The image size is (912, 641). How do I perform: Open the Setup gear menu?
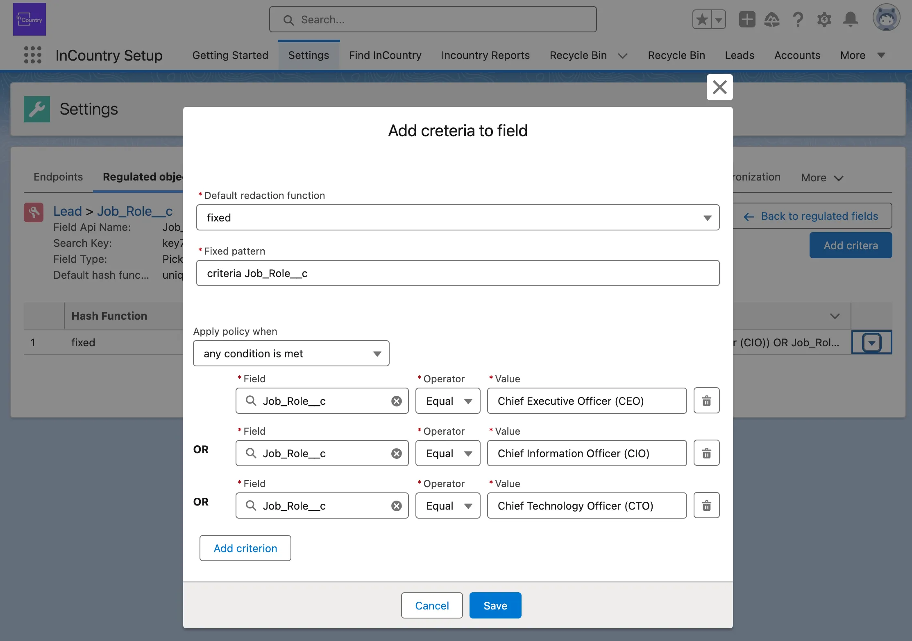(x=824, y=19)
